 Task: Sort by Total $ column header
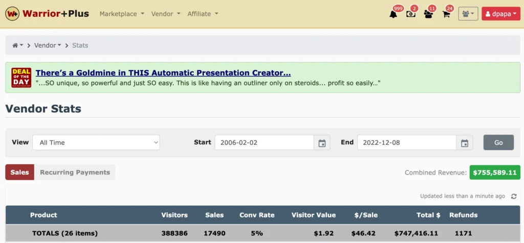tap(428, 215)
